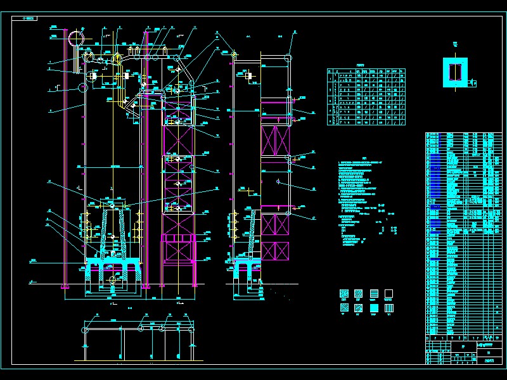
Task: Select the vertical-line hatch swatch in the legend
Action: tap(388, 307)
